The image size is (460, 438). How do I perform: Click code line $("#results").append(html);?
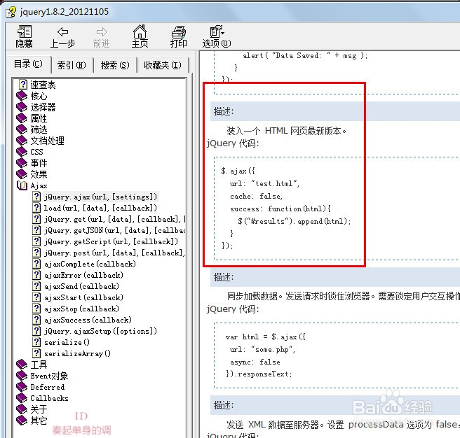[295, 221]
